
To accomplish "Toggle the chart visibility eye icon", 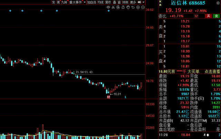I will 108,7.
